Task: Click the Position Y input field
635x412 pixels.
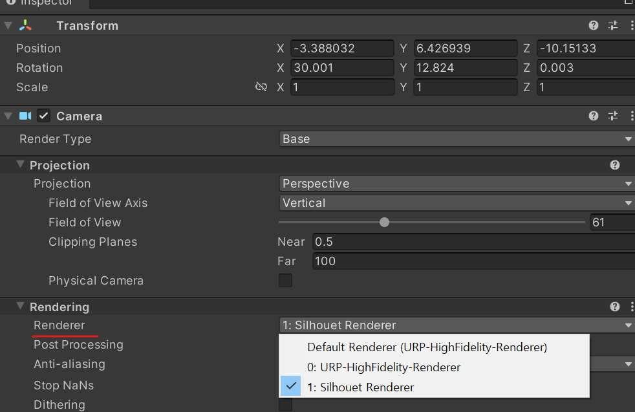Action: point(466,49)
